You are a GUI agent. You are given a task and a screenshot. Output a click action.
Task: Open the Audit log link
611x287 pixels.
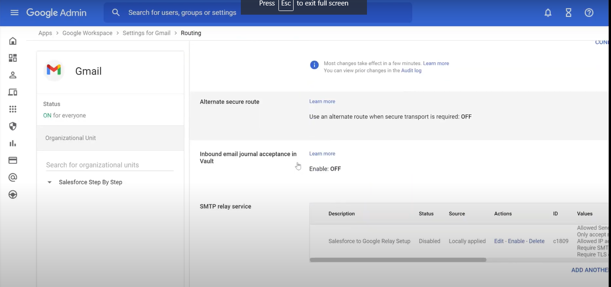pos(411,70)
